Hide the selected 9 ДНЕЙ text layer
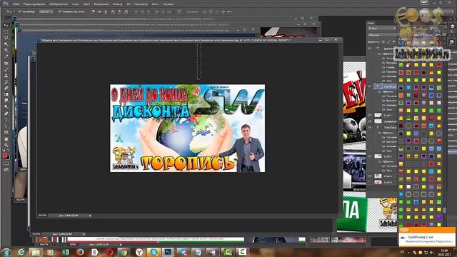 point(370,86)
